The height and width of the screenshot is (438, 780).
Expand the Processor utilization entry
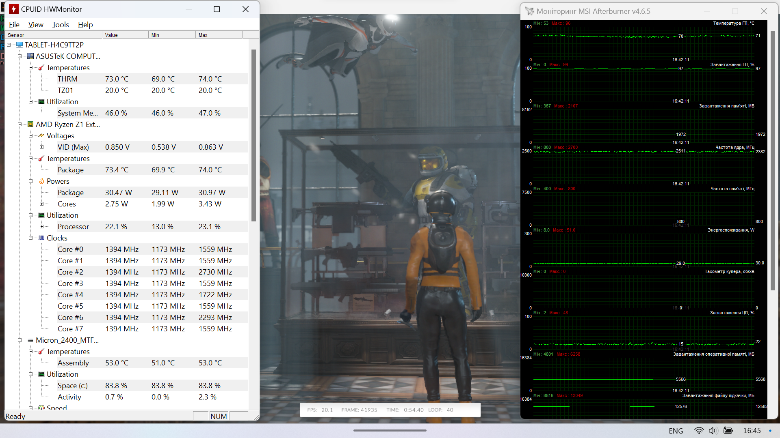tap(41, 227)
